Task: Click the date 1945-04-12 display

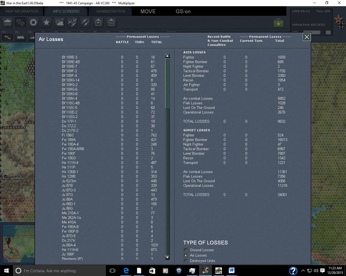Action: pyautogui.click(x=301, y=11)
